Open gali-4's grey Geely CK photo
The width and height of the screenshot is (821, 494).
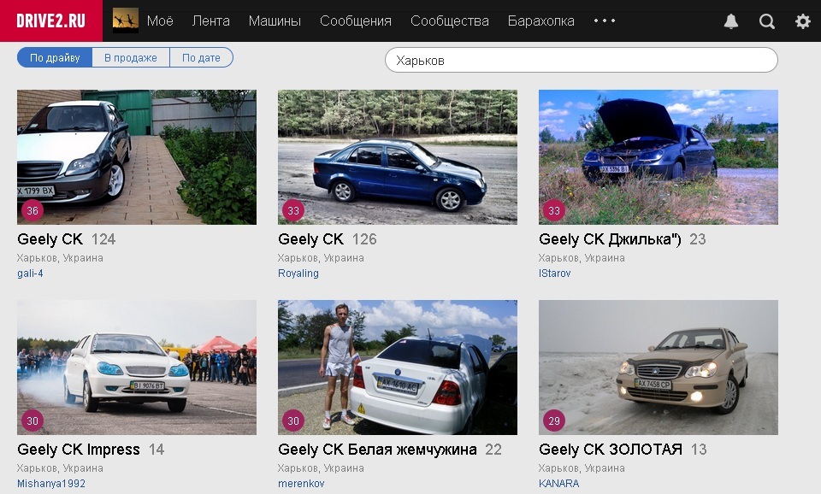tap(137, 157)
